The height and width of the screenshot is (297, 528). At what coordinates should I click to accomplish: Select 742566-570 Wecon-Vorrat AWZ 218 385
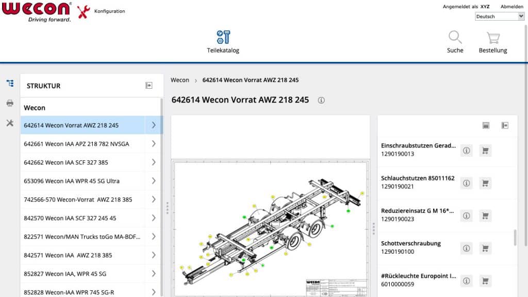83,200
